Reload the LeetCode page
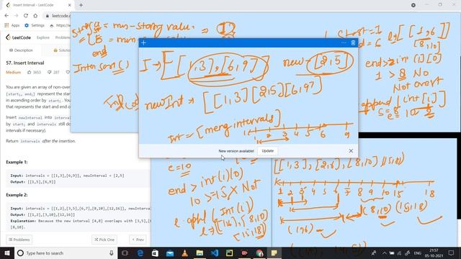Screen dimensions: 461x259 click(x=26, y=16)
